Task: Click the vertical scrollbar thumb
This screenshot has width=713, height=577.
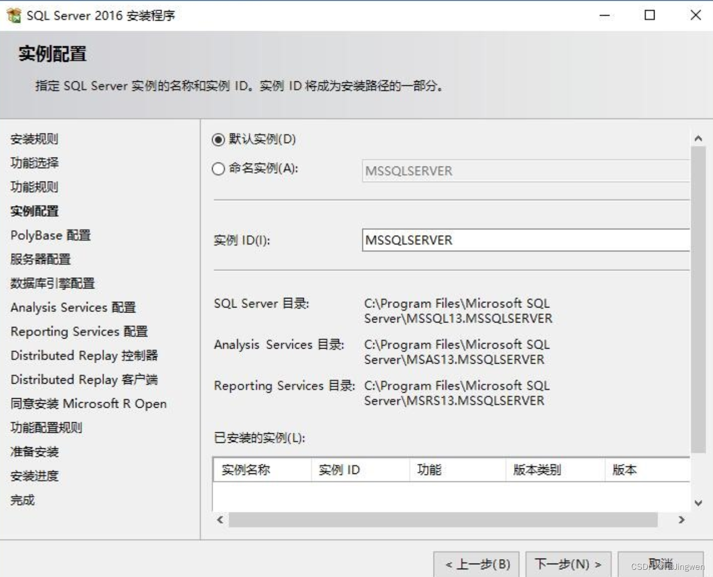Action: click(699, 300)
